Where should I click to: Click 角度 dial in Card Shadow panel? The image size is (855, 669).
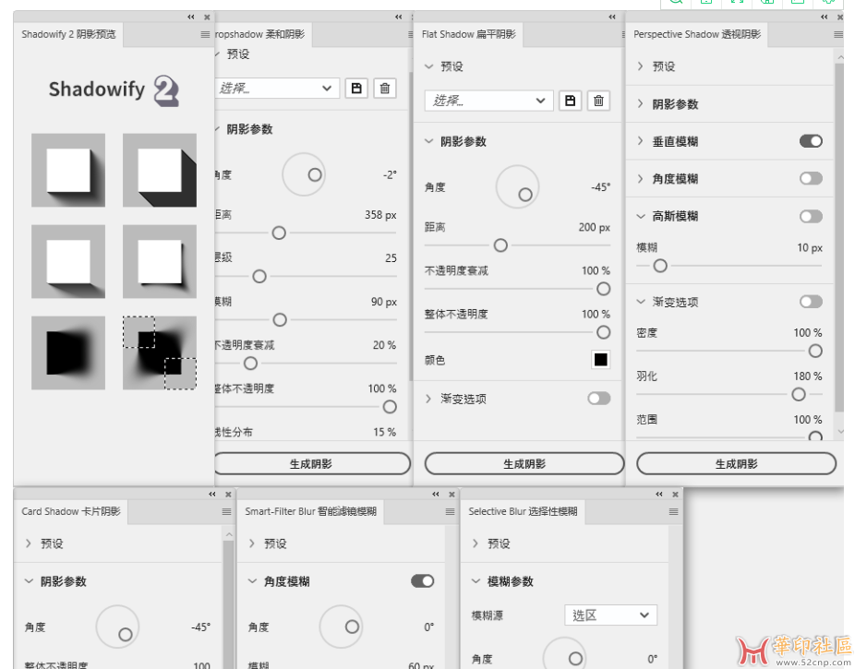click(x=118, y=627)
